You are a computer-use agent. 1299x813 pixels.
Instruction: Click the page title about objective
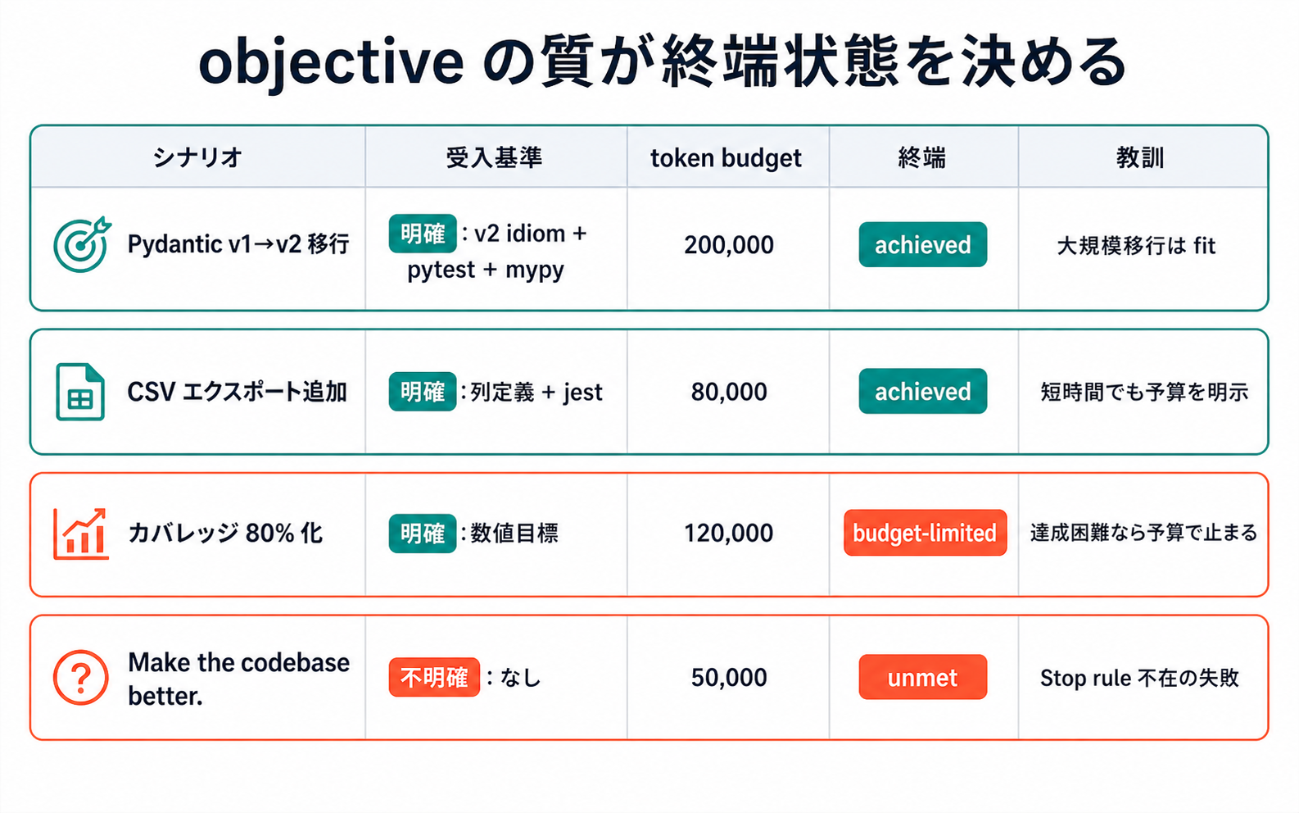[x=663, y=62]
